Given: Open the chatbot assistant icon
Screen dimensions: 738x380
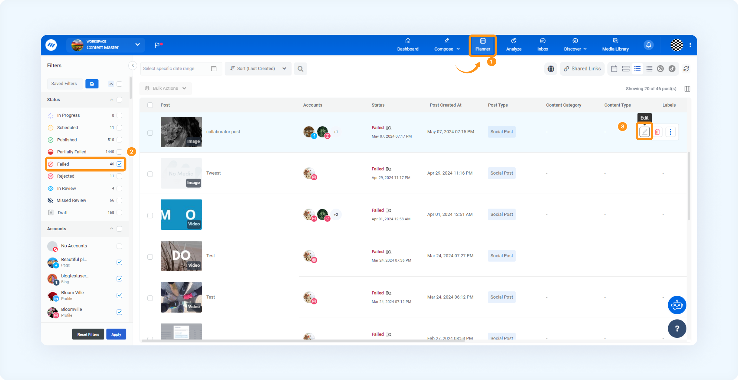Looking at the screenshot, I should point(677,305).
